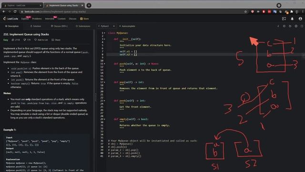
Task: Click the browser address bar URL
Action: (55, 11)
